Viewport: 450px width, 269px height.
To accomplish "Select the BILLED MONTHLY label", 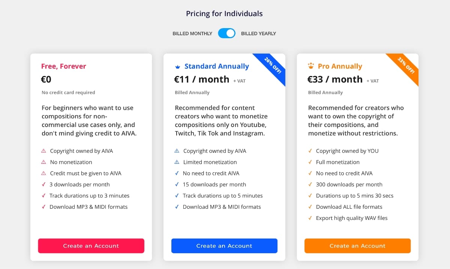I will [x=192, y=34].
